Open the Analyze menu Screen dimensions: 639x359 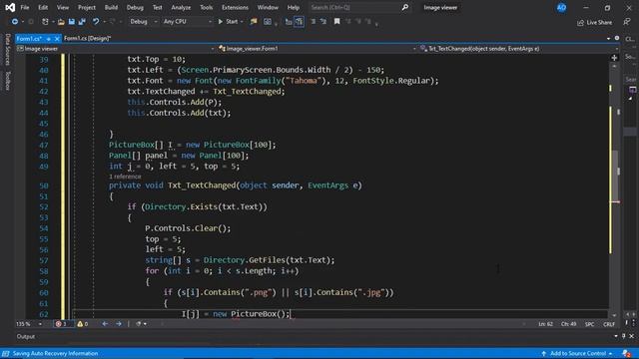[181, 7]
